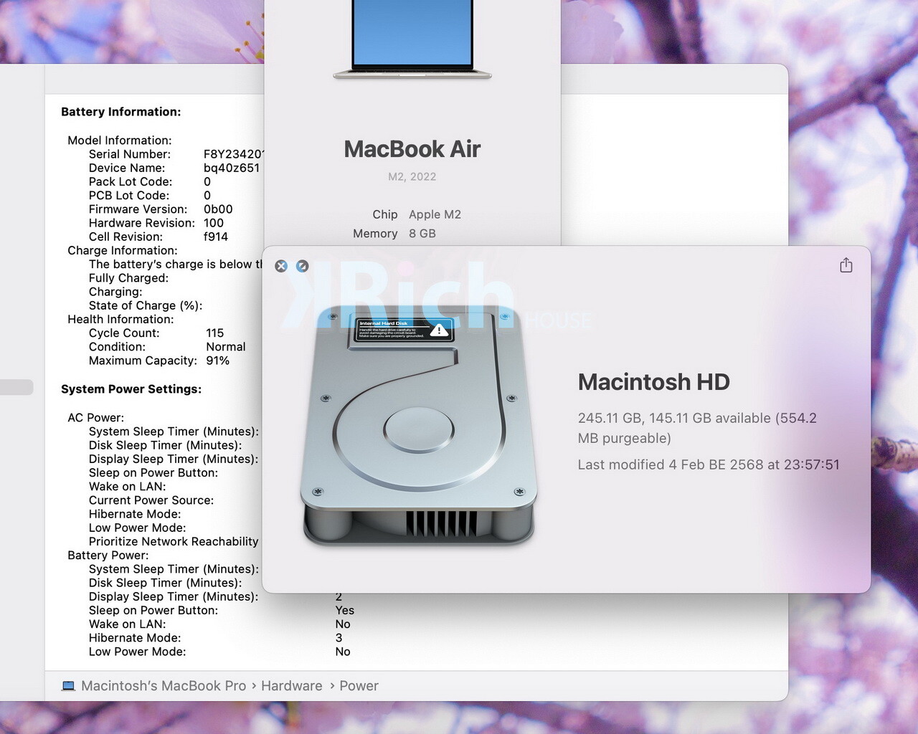Screen dimensions: 918x734
Task: Click the "0b00" firmware version value
Action: (x=218, y=209)
